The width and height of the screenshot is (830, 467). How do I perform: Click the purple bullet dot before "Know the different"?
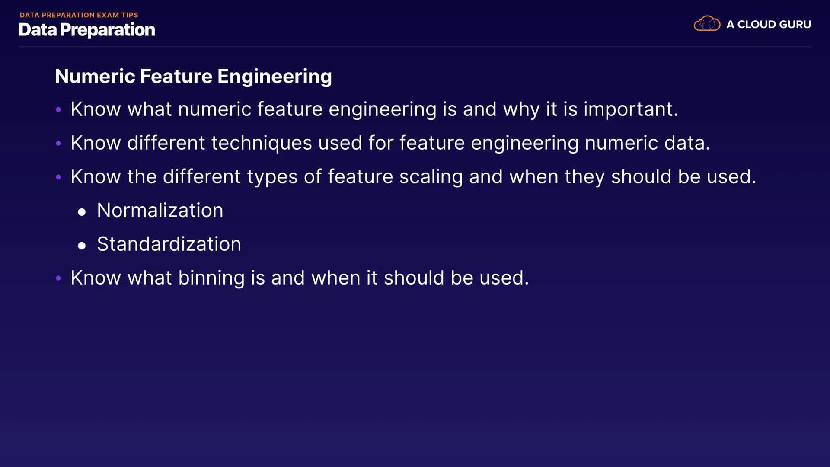tap(58, 177)
